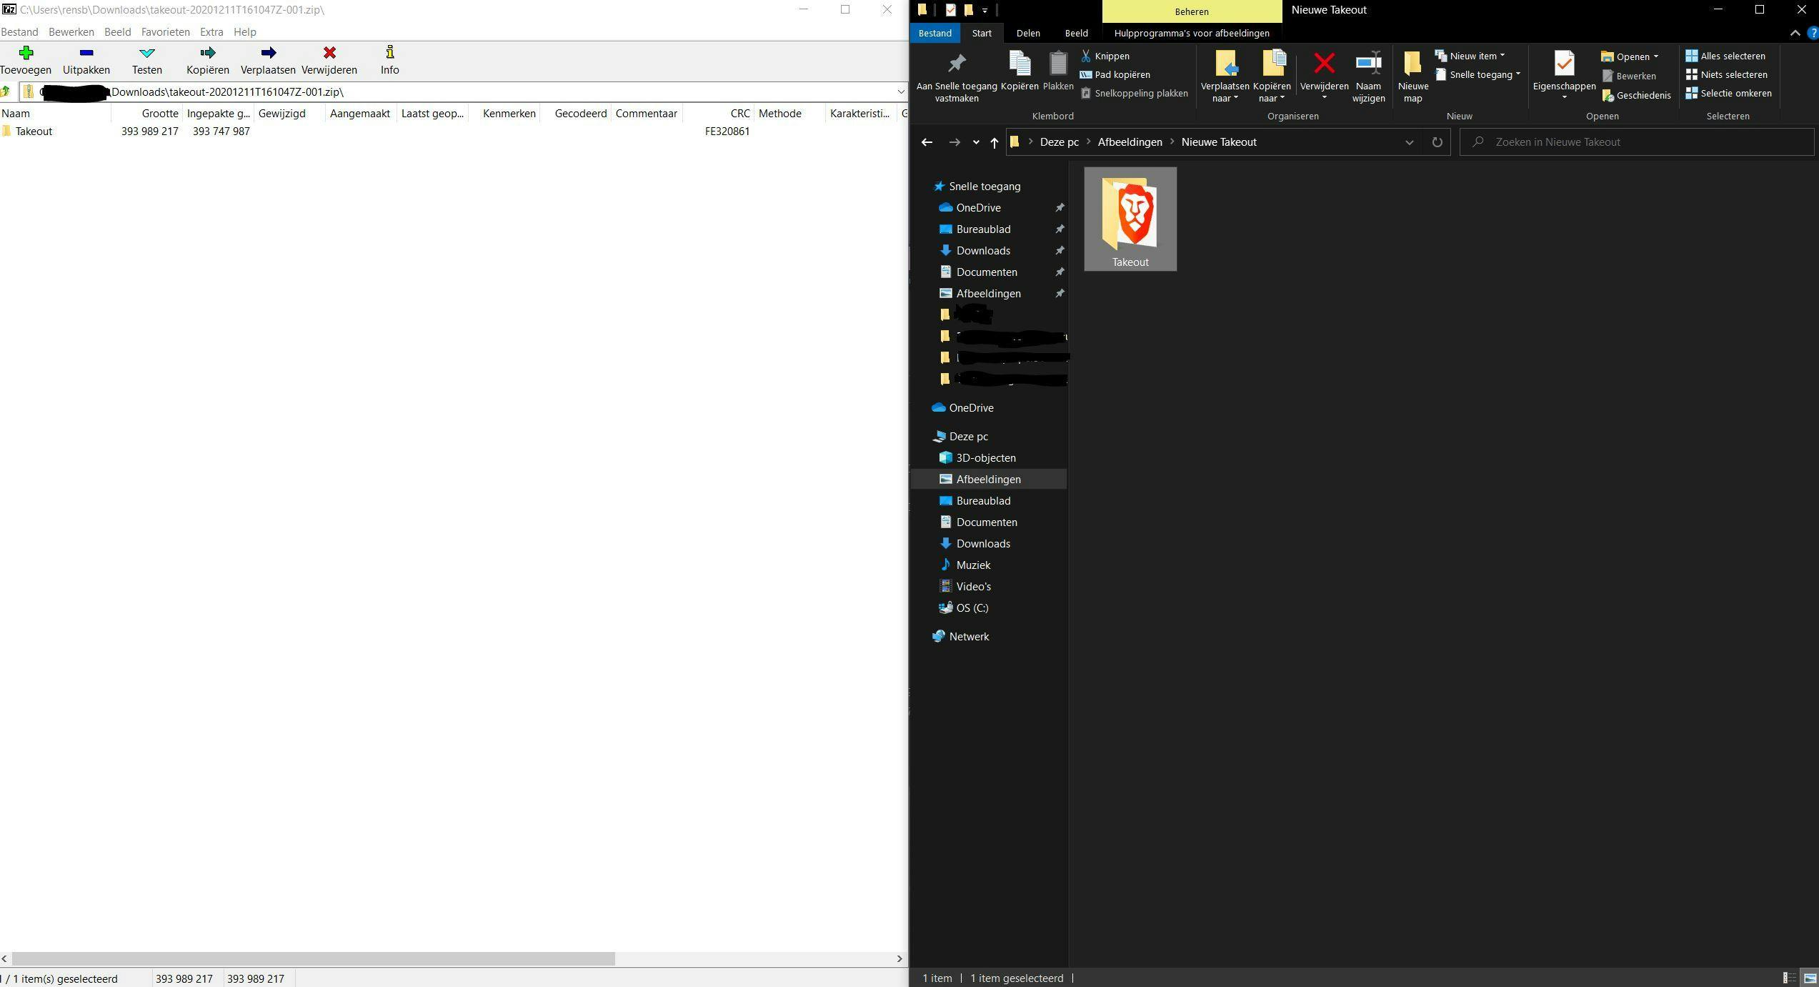The image size is (1819, 987).
Task: Switch to large icons view toggle
Action: [x=1810, y=978]
